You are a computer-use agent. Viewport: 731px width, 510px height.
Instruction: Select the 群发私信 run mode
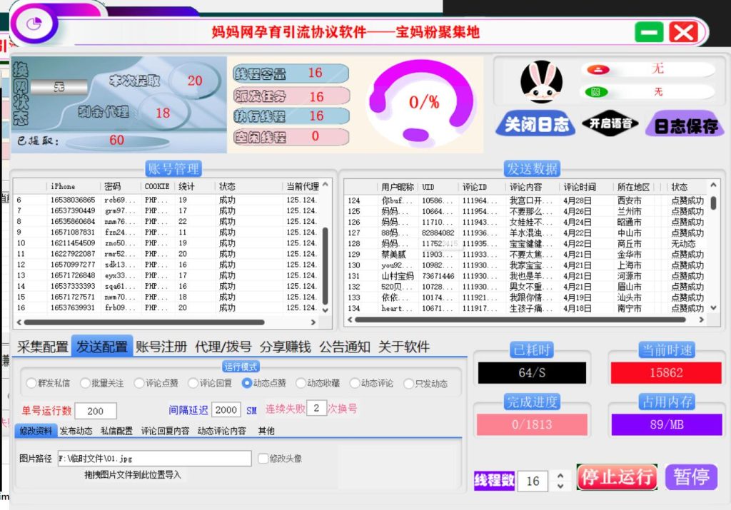pyautogui.click(x=31, y=383)
